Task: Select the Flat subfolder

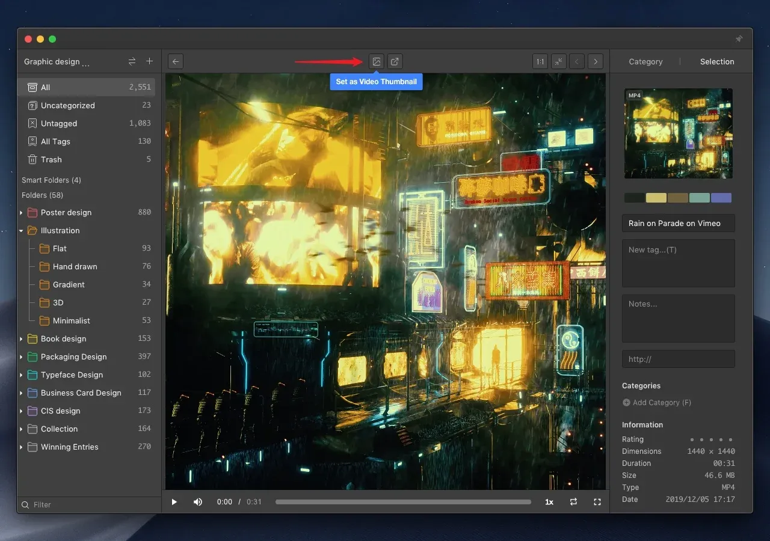Action: pos(86,248)
